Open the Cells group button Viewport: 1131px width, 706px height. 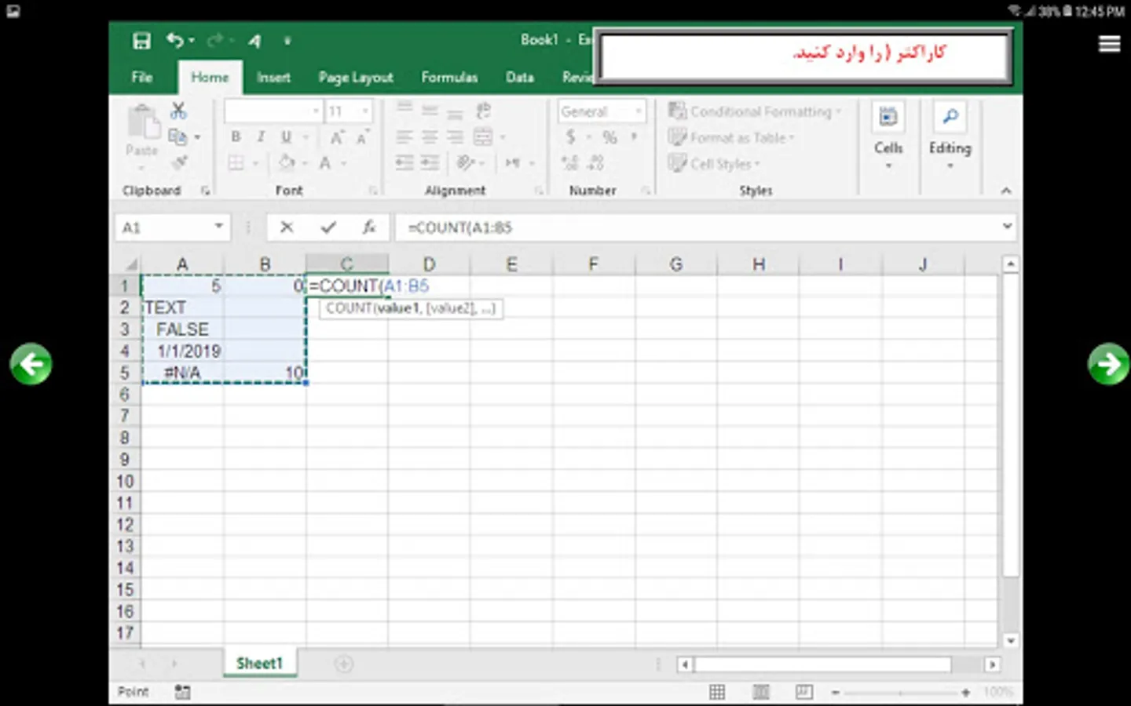[888, 136]
